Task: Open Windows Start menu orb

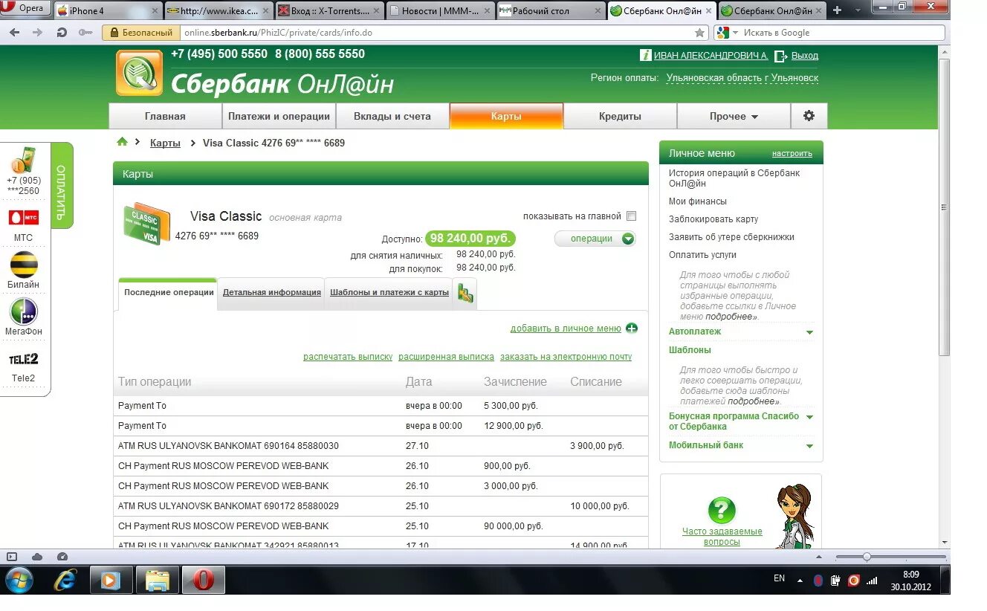Action: point(19,580)
